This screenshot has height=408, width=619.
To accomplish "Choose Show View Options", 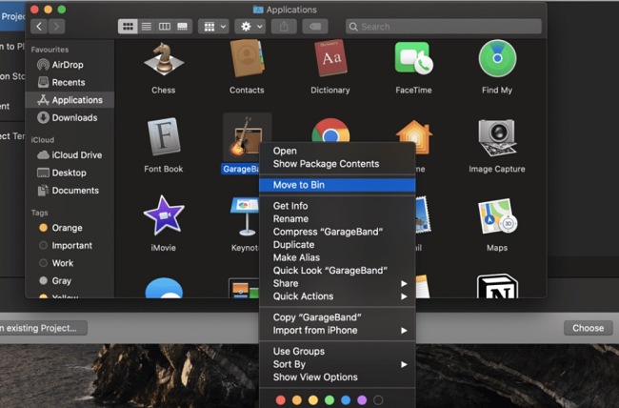I will tap(337, 377).
